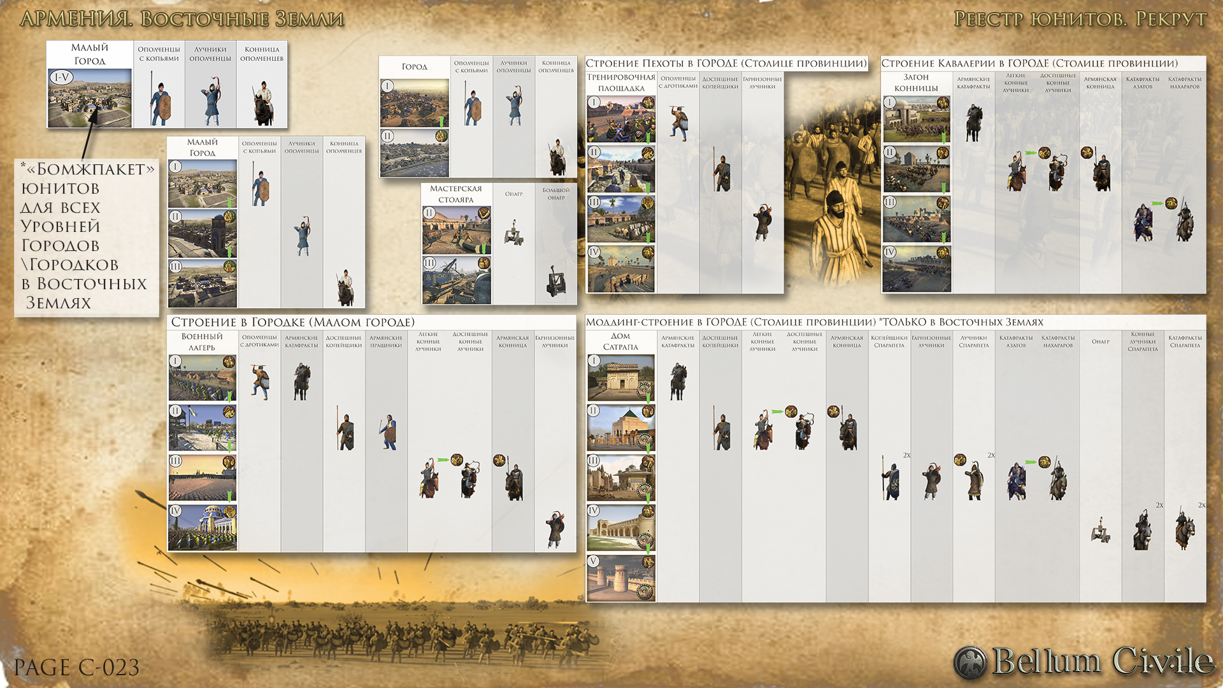Select Армянские пращники slinger unit in Военный лагерь
The height and width of the screenshot is (688, 1223).
click(387, 432)
